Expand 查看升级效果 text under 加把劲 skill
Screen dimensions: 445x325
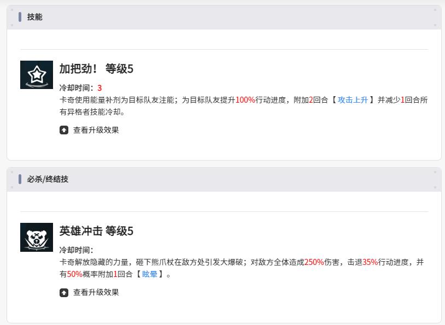(x=96, y=130)
